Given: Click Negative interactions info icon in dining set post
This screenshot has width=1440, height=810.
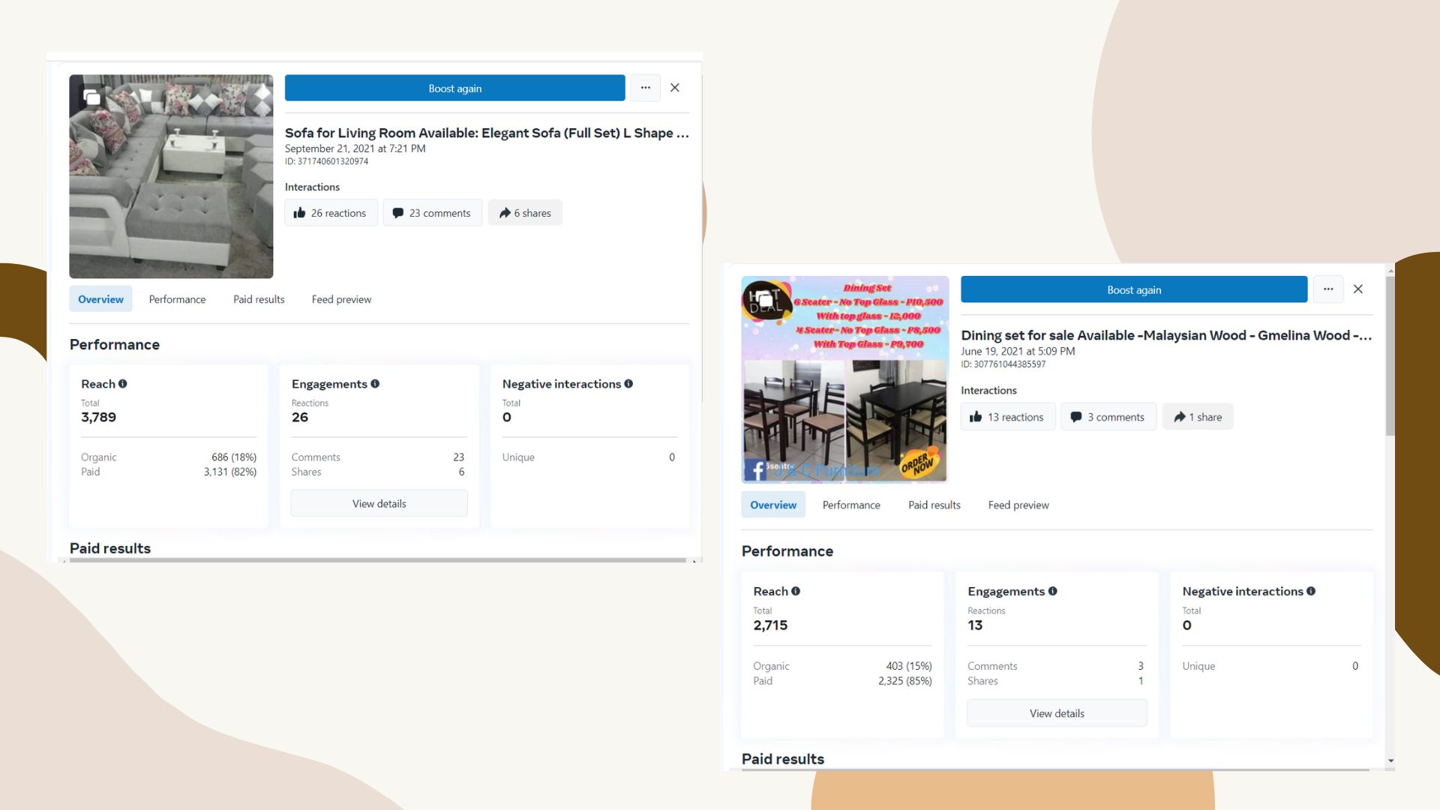Looking at the screenshot, I should coord(1311,592).
